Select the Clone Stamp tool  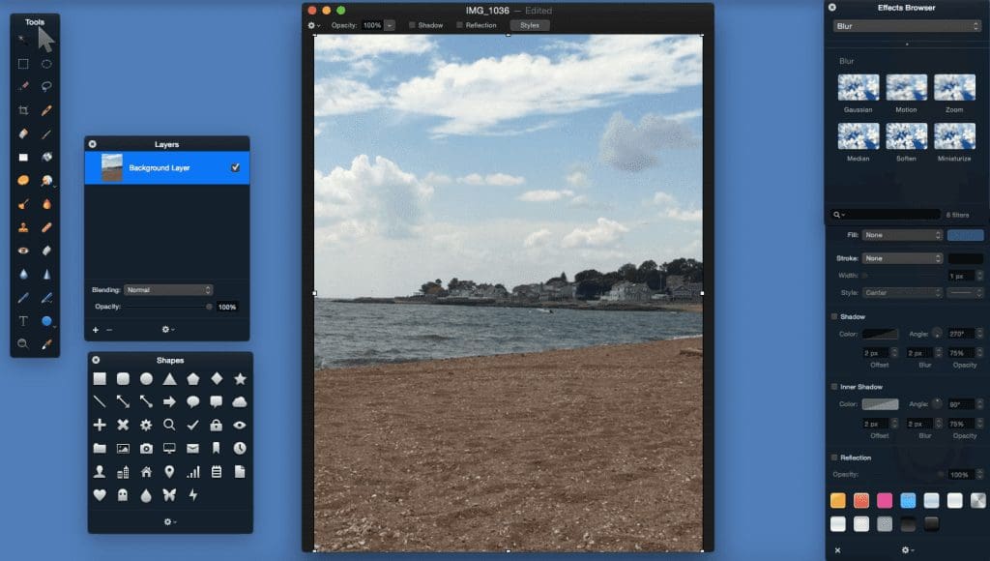tap(23, 227)
